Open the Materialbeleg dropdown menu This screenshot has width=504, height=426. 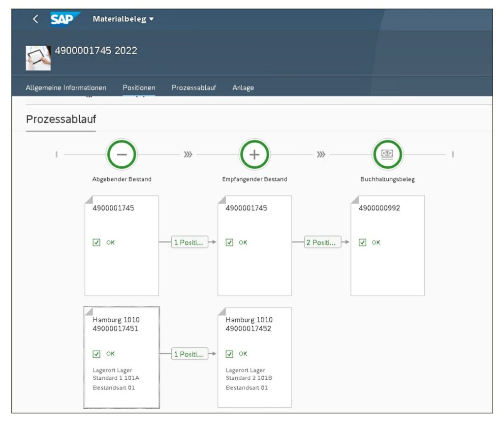(x=123, y=19)
